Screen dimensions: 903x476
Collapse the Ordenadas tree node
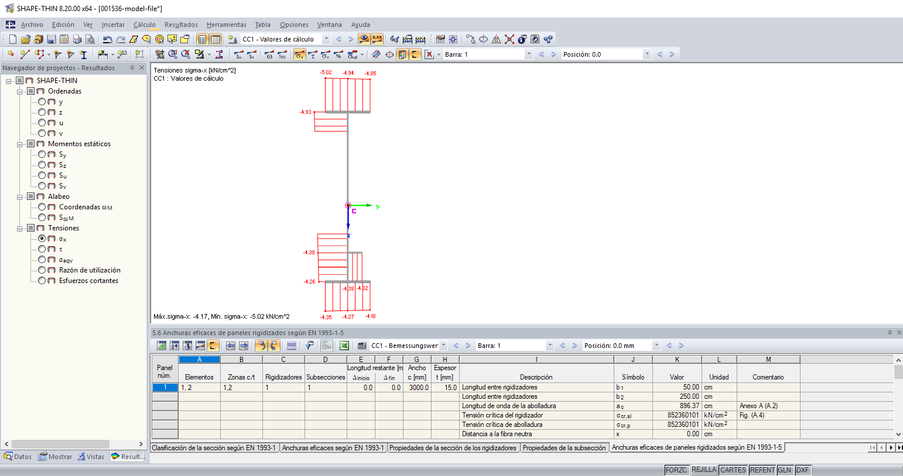pos(20,92)
